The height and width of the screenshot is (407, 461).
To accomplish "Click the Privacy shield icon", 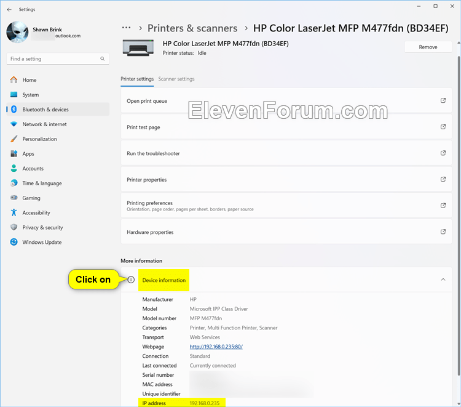I will (x=14, y=227).
